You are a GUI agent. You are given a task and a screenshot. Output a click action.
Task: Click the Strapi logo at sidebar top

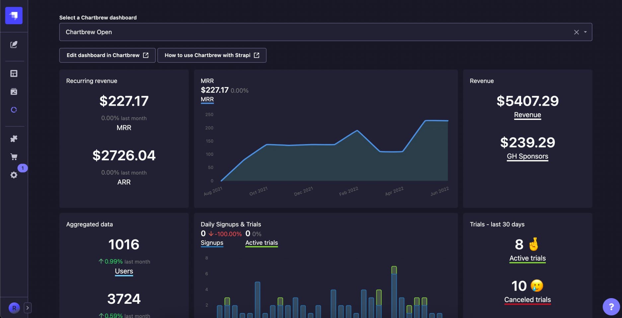14,16
